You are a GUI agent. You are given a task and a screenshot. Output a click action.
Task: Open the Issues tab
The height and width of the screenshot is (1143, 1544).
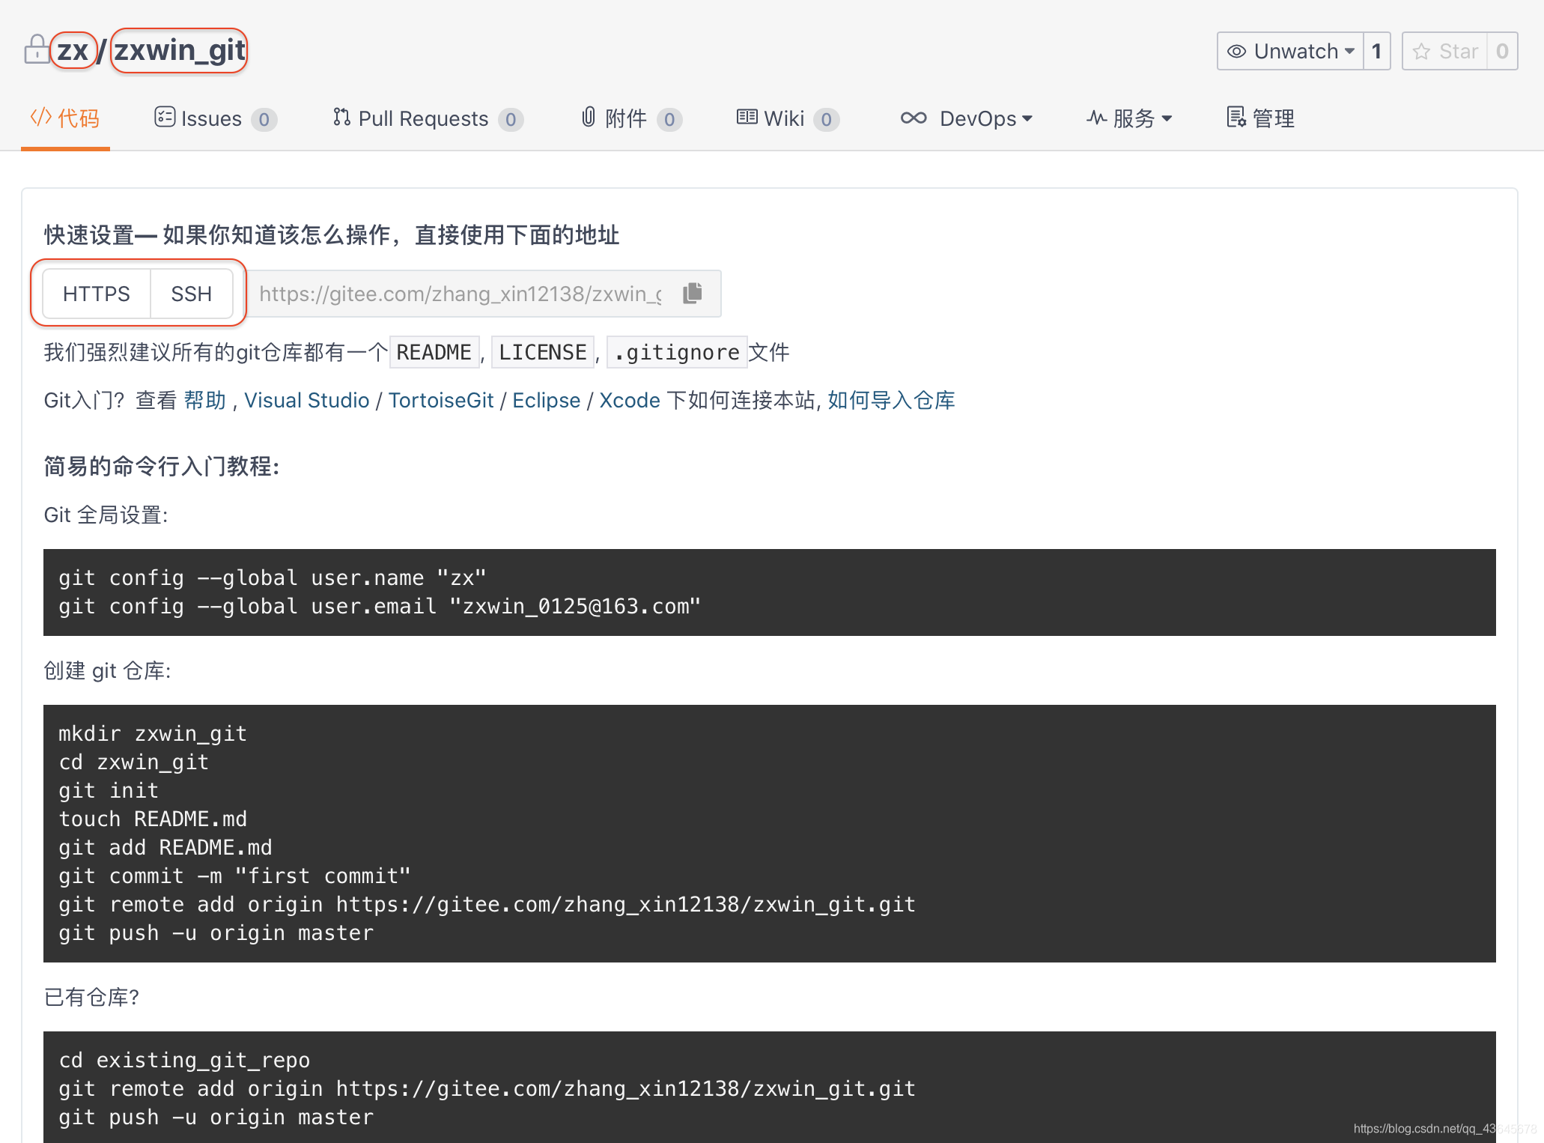click(215, 118)
